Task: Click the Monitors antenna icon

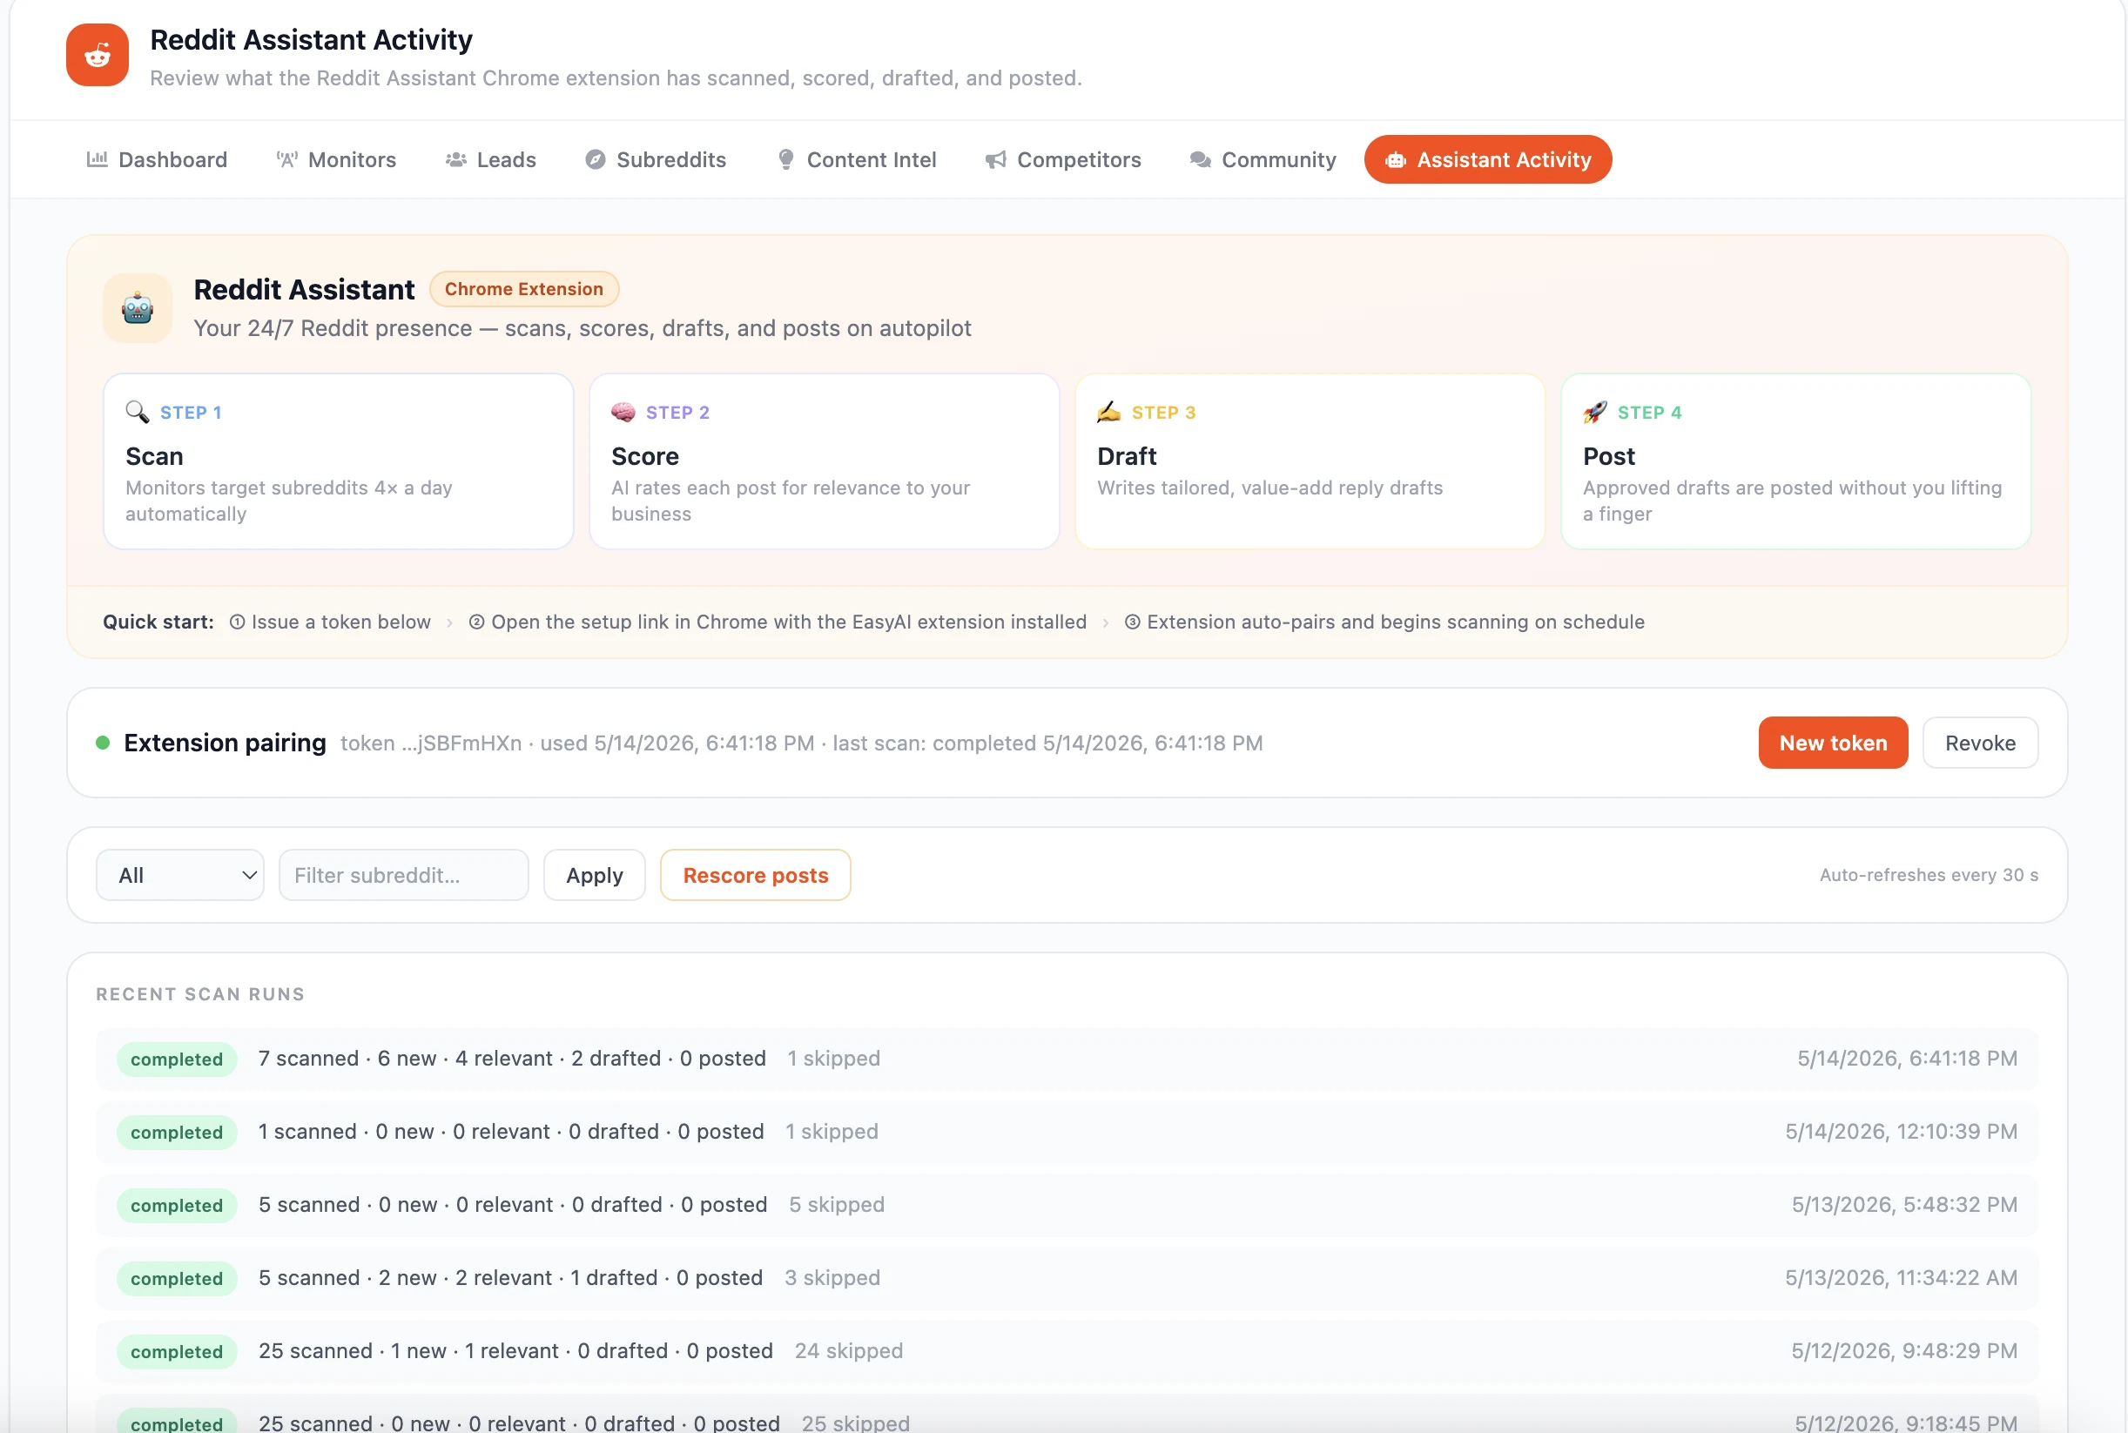Action: [x=287, y=160]
